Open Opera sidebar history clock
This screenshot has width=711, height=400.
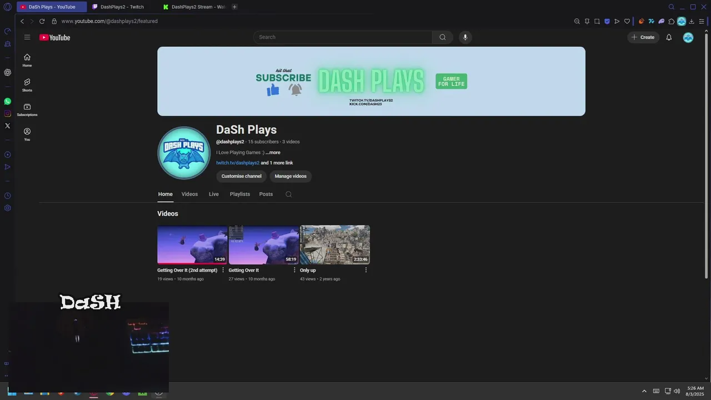click(x=8, y=196)
